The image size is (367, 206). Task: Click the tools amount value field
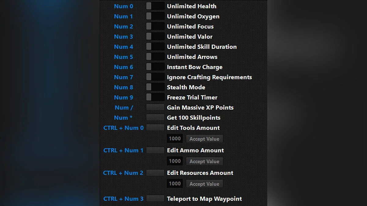tap(175, 139)
